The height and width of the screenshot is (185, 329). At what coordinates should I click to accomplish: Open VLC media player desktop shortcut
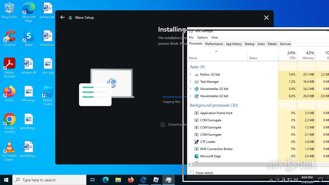coord(10,151)
